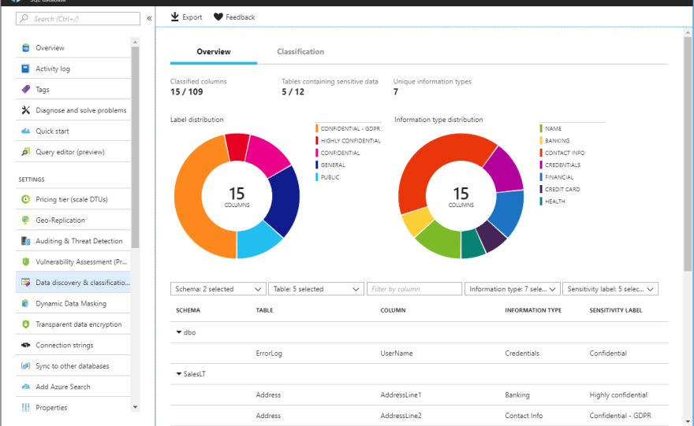Click the Feedback heart icon
Image resolution: width=694 pixels, height=426 pixels.
[x=218, y=17]
